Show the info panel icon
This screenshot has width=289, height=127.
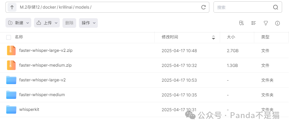pyautogui.click(x=277, y=23)
